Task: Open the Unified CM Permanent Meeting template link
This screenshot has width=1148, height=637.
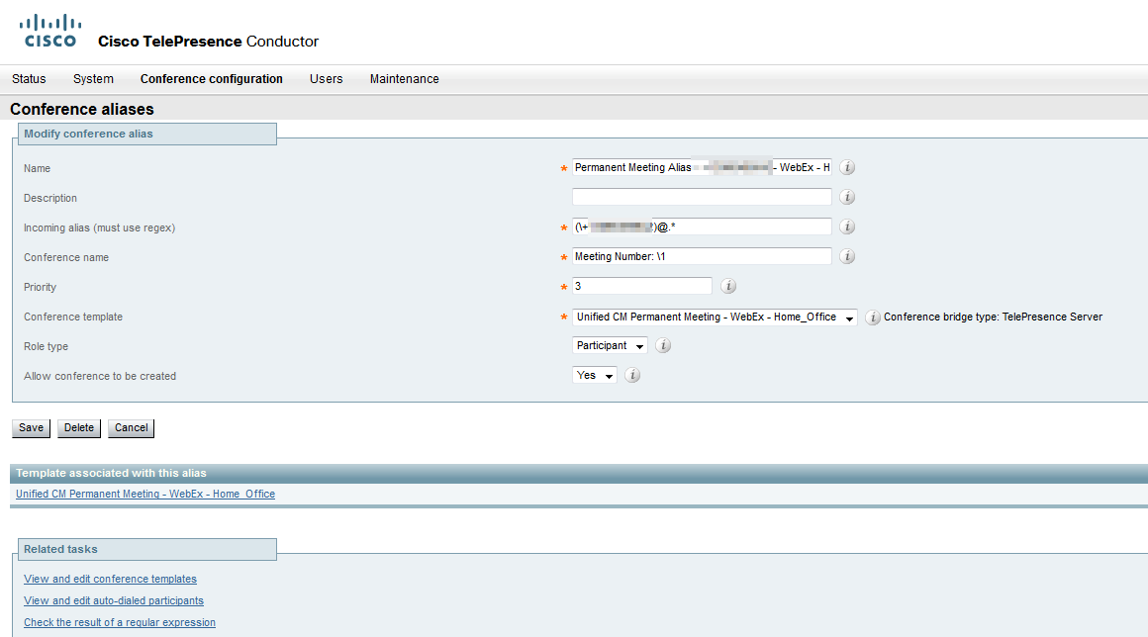Action: pos(145,495)
